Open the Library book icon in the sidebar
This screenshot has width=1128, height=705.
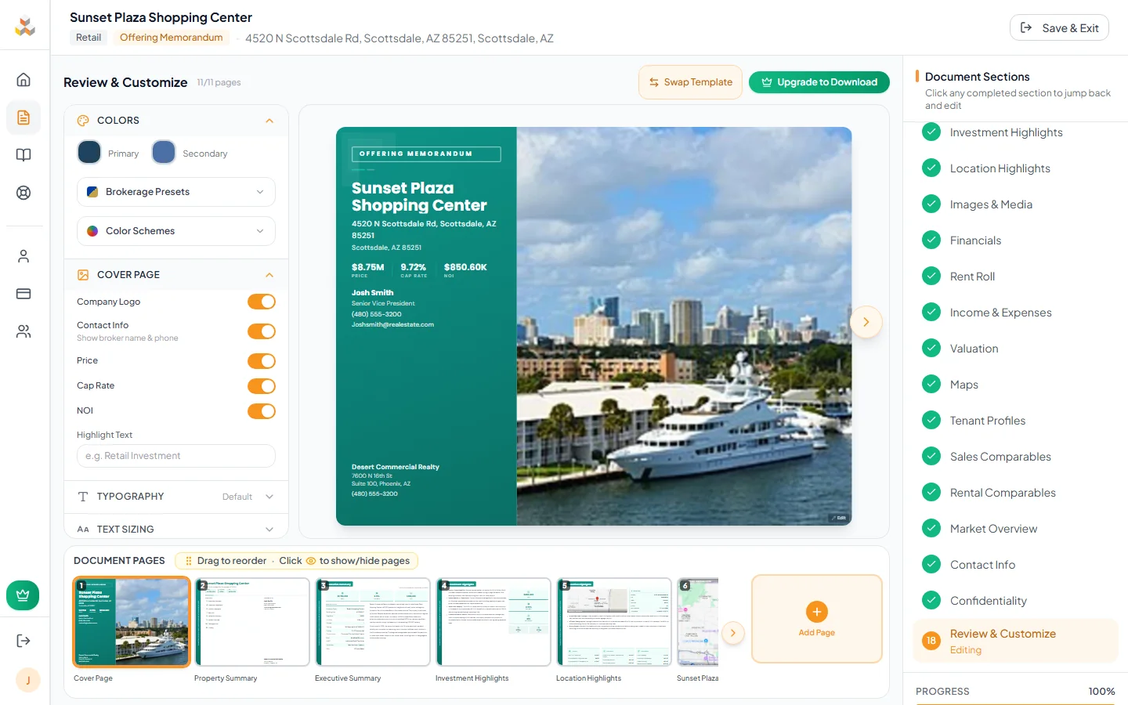(x=24, y=154)
